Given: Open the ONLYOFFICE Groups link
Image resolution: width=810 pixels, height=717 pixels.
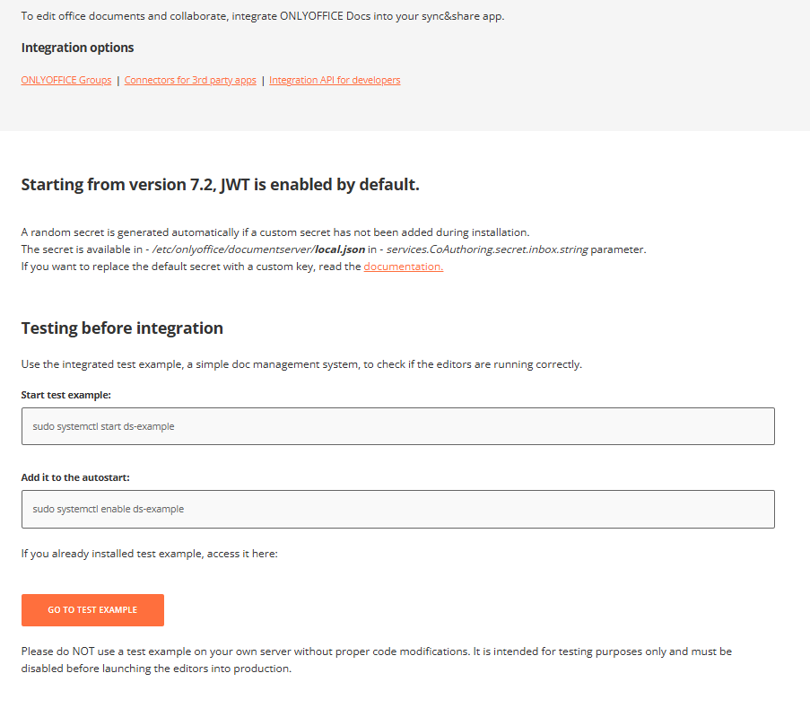Looking at the screenshot, I should [65, 80].
